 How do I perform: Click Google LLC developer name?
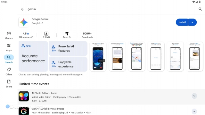(37, 23)
